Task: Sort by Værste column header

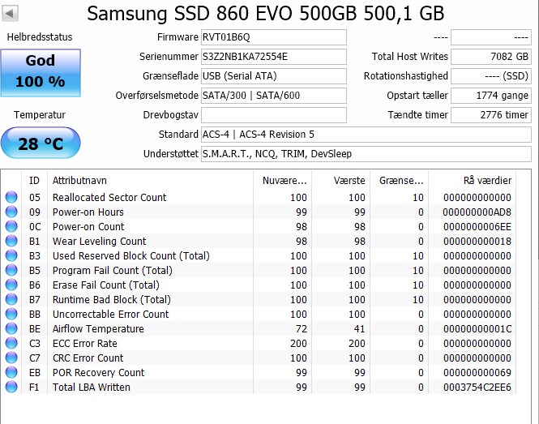Action: (341, 180)
